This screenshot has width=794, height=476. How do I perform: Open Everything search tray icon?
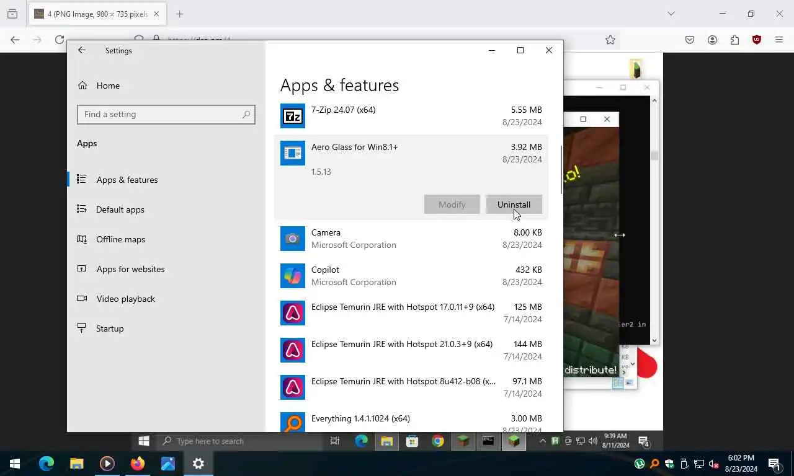tap(654, 464)
